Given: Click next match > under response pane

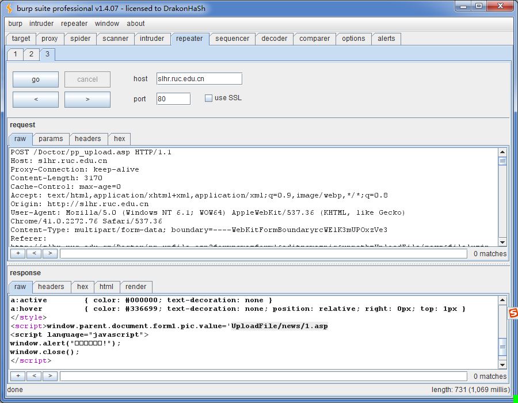Looking at the screenshot, I should 50,376.
